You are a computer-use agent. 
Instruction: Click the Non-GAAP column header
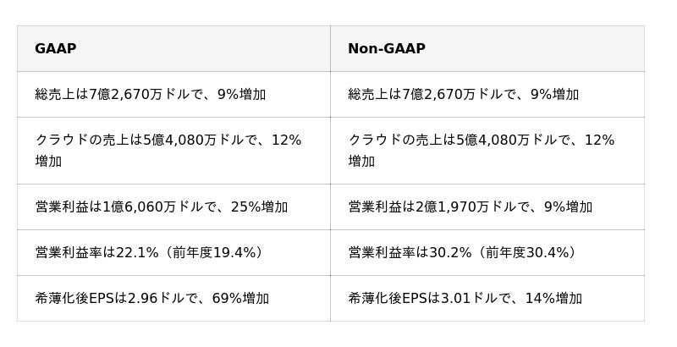pos(387,49)
